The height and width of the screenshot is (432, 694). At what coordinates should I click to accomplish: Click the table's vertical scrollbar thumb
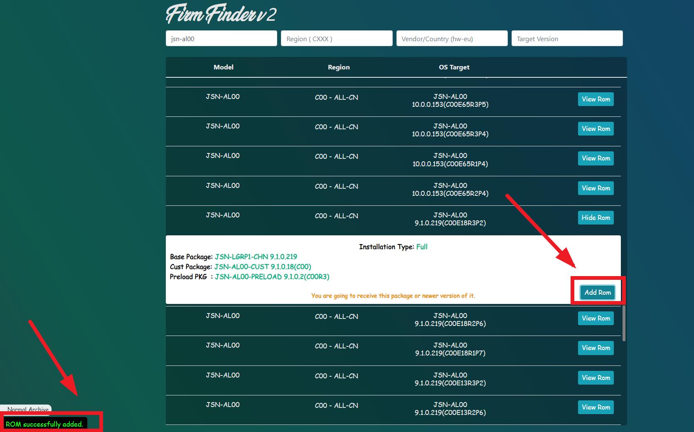pyautogui.click(x=624, y=323)
